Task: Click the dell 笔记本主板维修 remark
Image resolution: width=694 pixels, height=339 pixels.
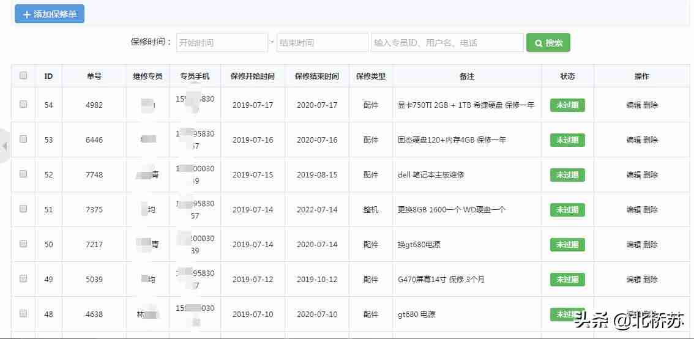Action: [431, 175]
